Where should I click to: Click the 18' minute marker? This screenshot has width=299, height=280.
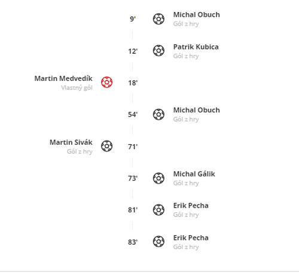click(133, 83)
